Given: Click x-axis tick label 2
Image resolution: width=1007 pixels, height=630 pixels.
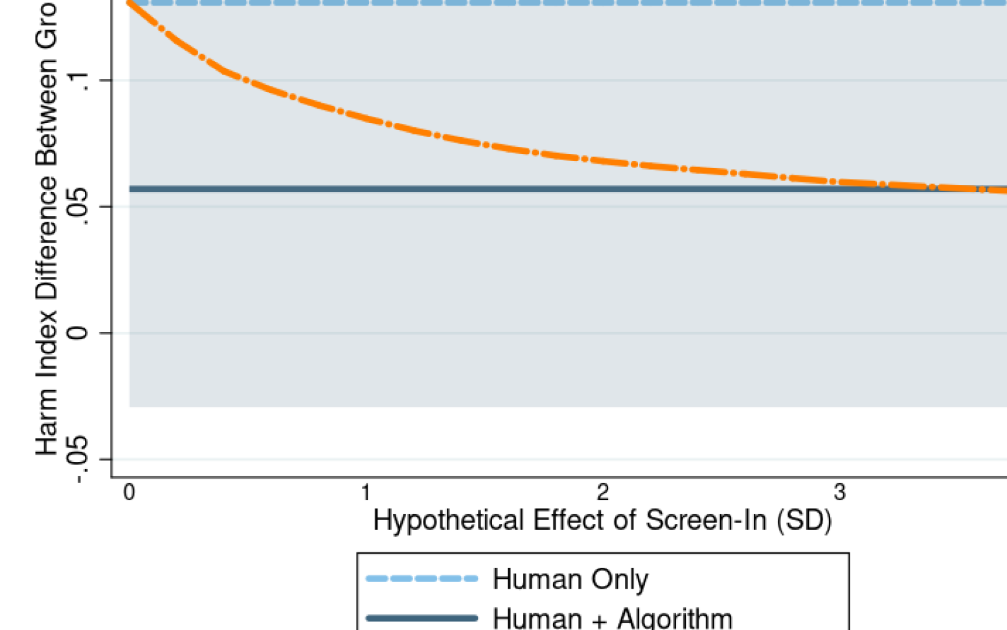Looking at the screenshot, I should pyautogui.click(x=603, y=493).
